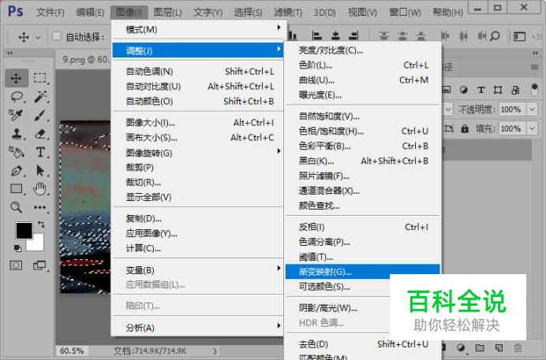Click the new group folder icon
The height and width of the screenshot is (360, 546).
point(481,347)
